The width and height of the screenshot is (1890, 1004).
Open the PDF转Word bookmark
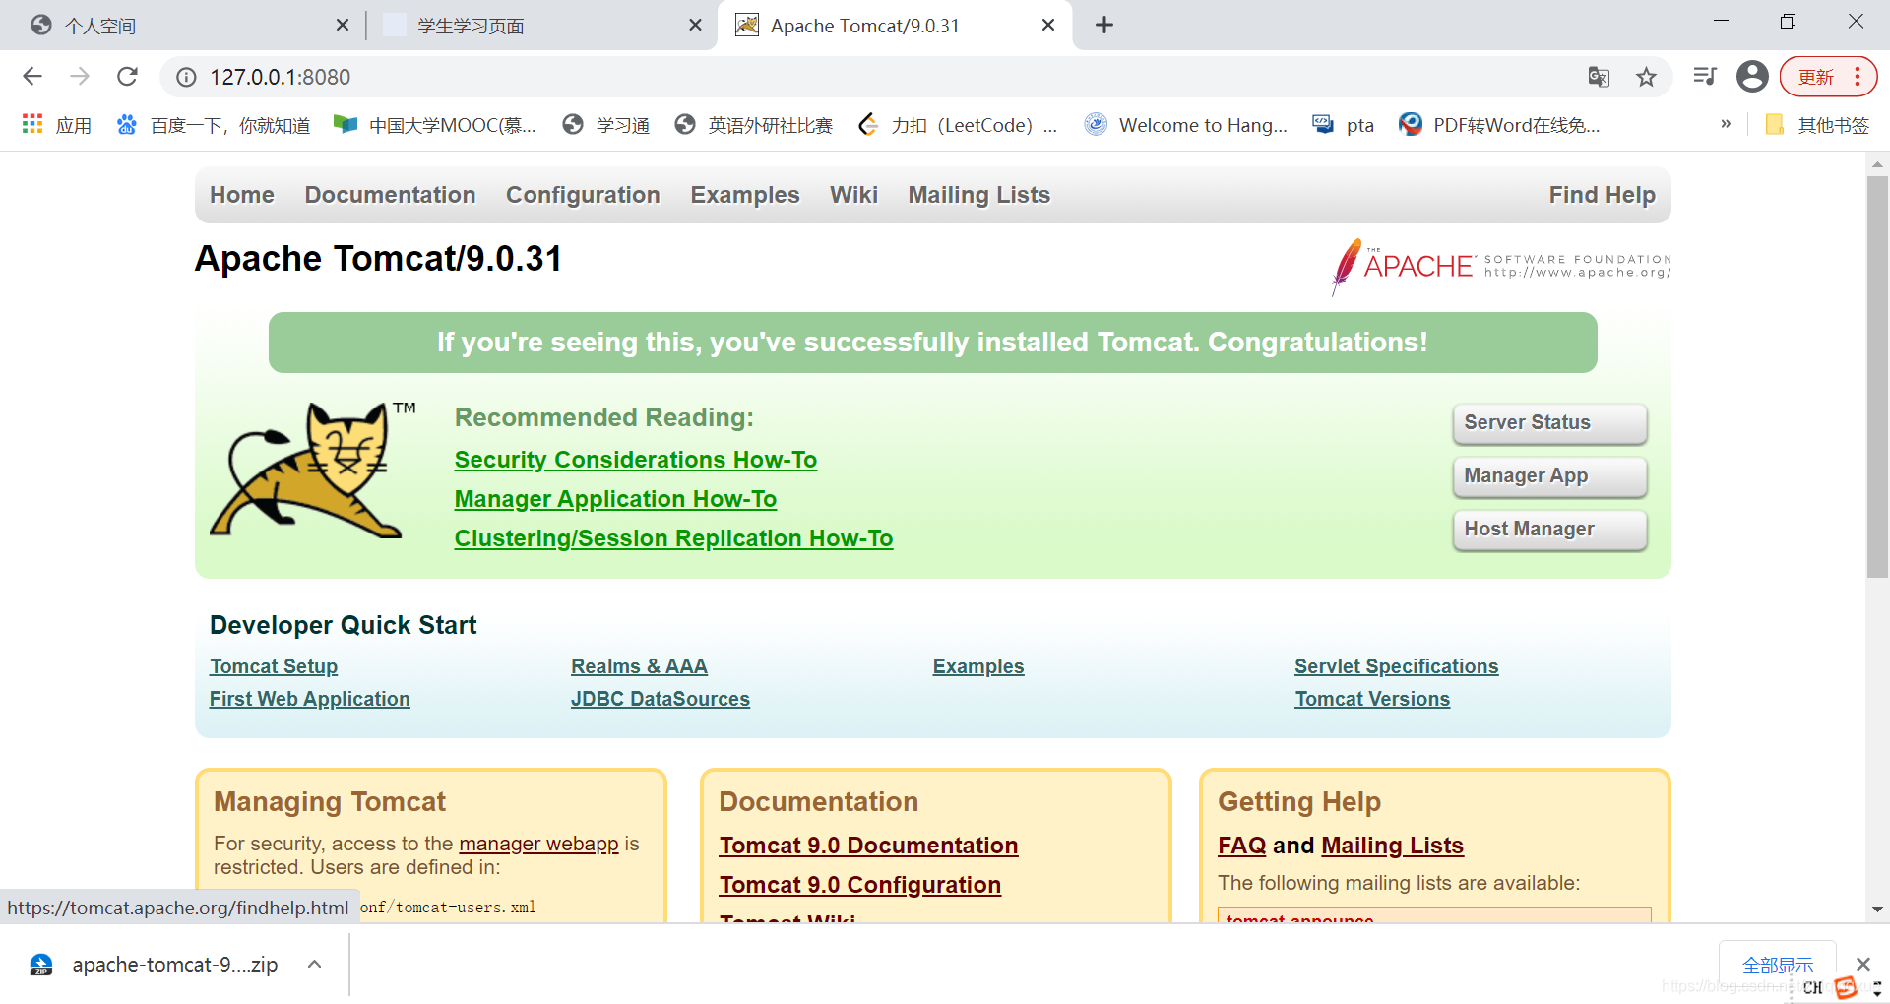(x=1499, y=125)
